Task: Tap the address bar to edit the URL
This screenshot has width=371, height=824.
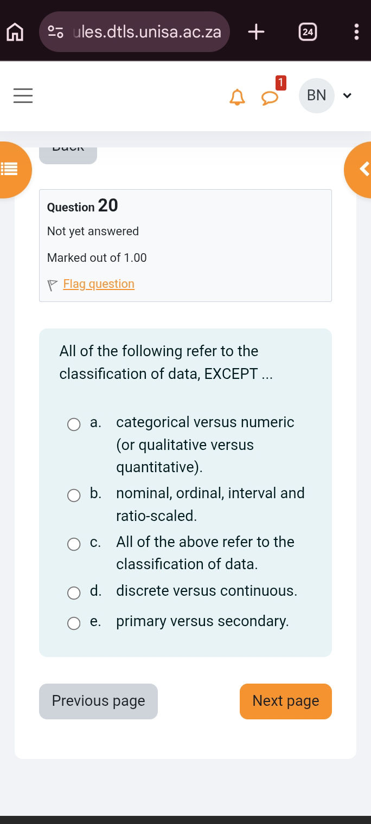Action: (x=146, y=32)
